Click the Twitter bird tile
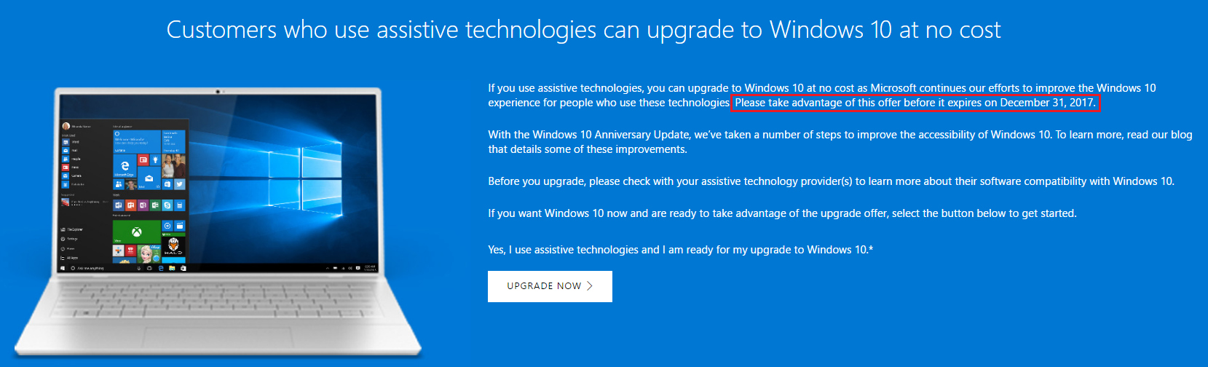 (180, 184)
